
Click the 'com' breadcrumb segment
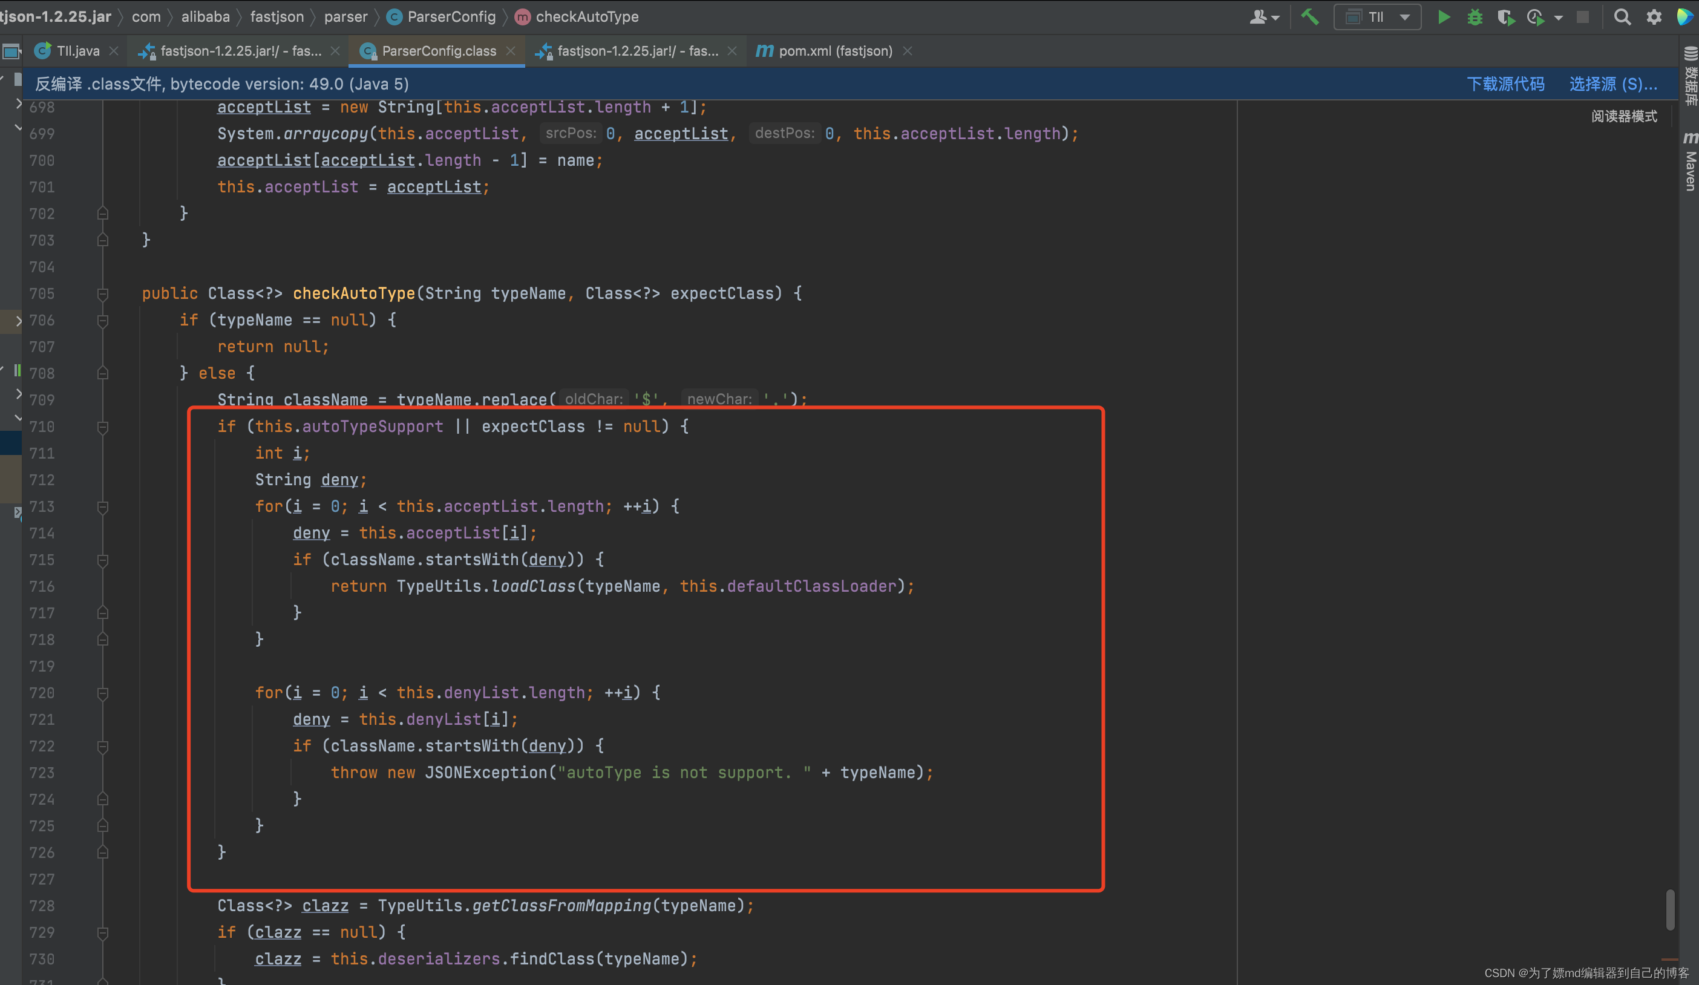tap(146, 17)
